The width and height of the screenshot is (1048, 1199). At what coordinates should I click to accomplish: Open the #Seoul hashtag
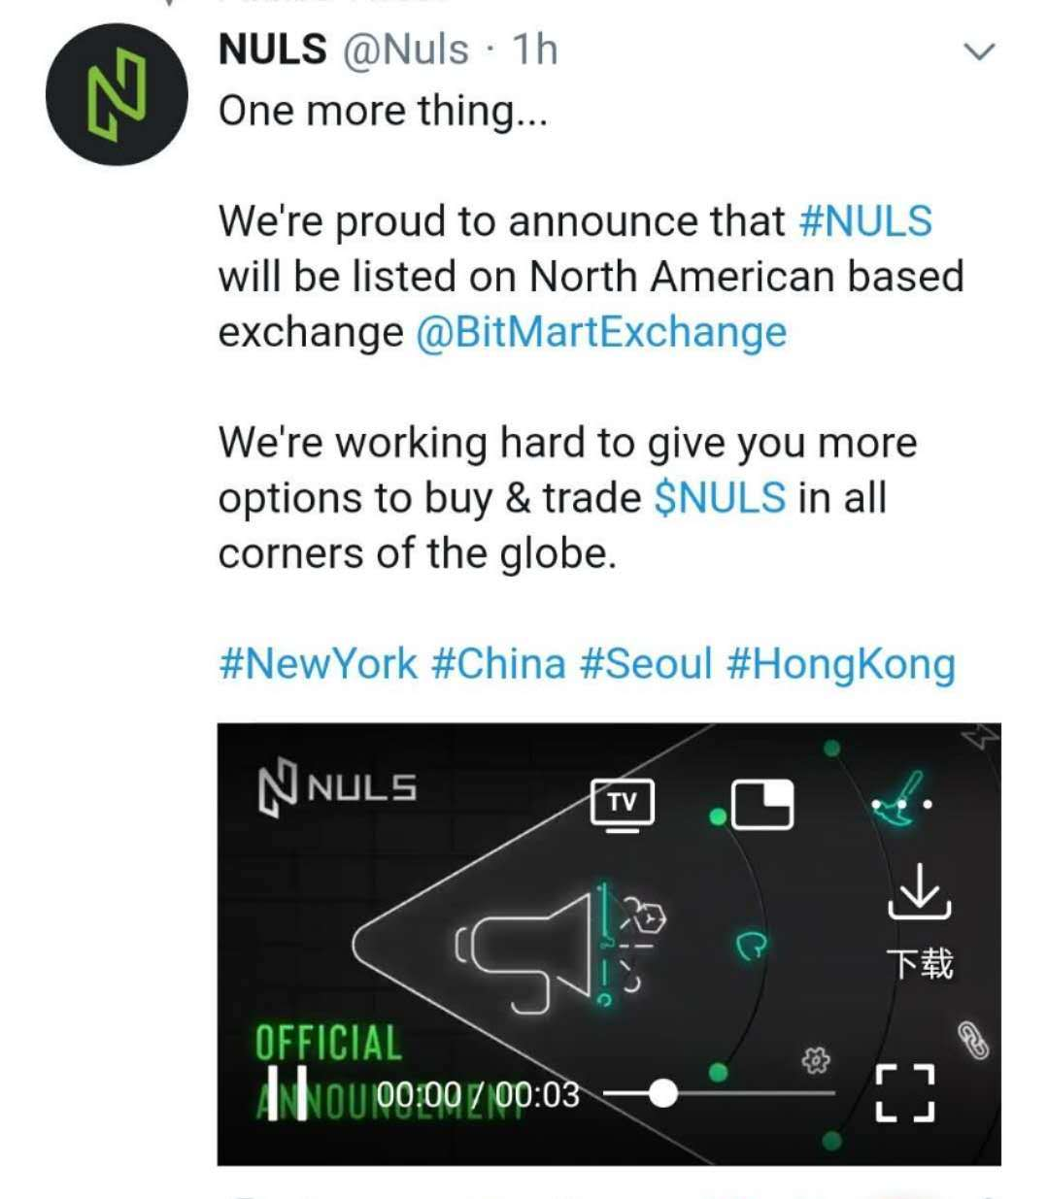tap(646, 664)
